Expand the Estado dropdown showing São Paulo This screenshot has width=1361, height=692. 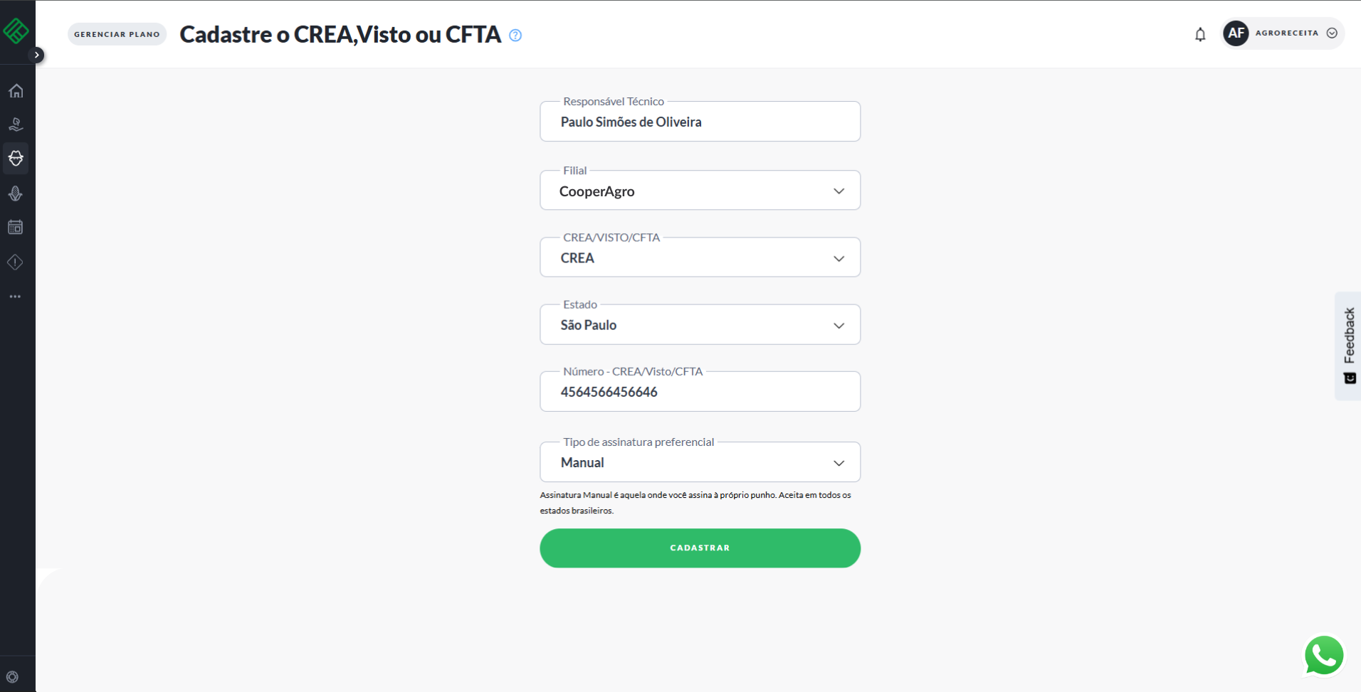700,325
